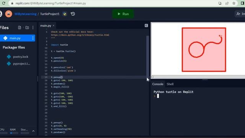Click line number 19 in the gutter
This screenshot has height=138, width=245.
46,77
